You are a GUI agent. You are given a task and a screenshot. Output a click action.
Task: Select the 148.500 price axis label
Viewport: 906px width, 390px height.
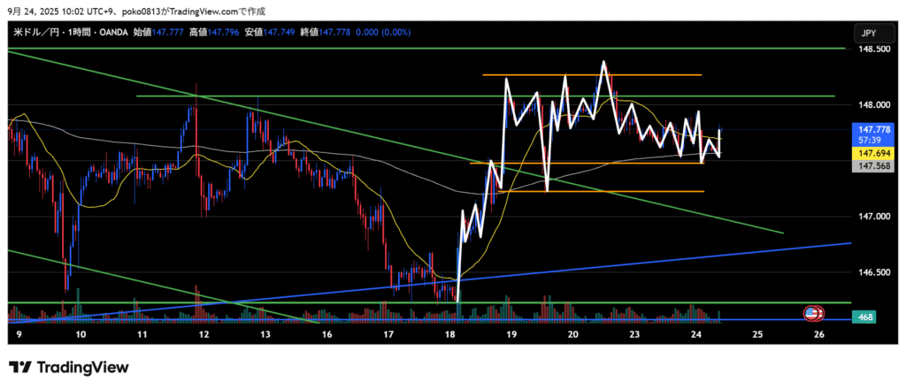click(868, 50)
